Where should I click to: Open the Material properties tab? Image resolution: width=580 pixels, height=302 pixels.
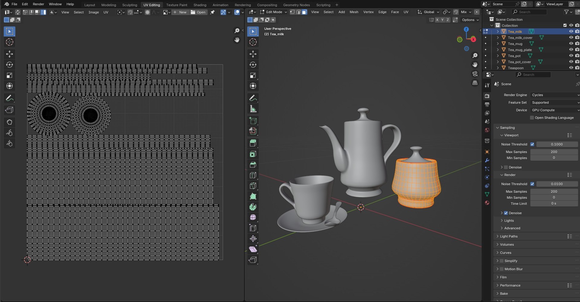point(487,203)
